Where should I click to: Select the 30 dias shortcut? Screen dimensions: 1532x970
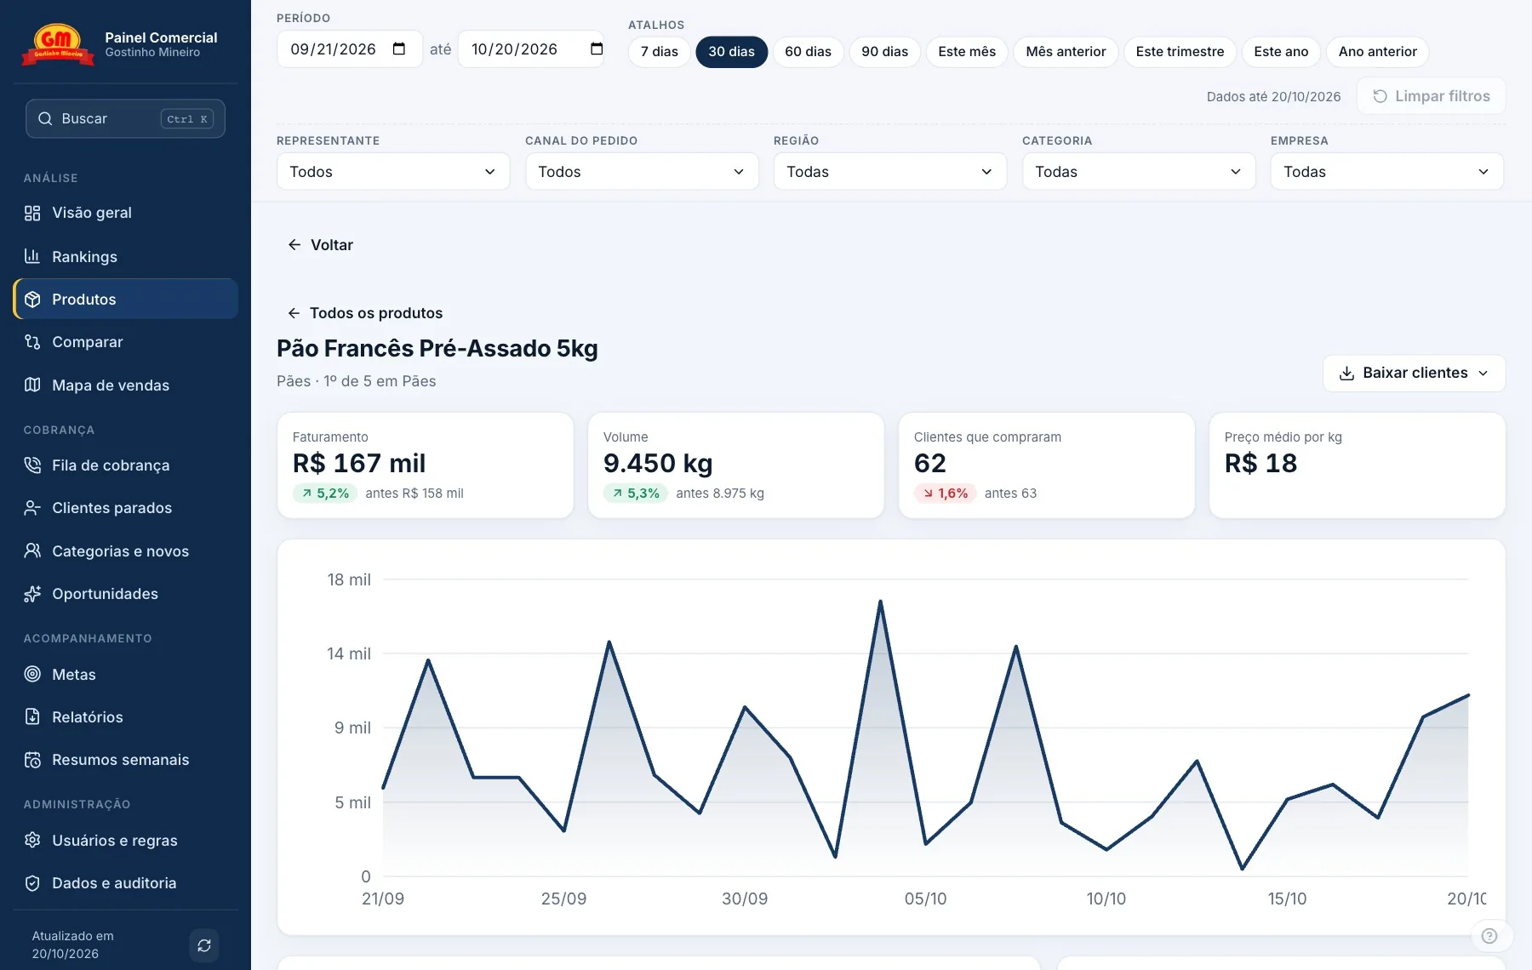731,52
